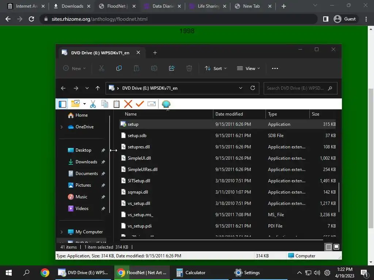374x280 pixels.
Task: Go up one folder level
Action: 98,88
